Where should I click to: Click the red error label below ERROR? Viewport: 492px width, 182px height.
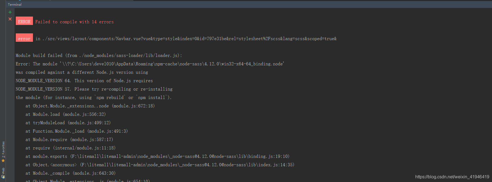coord(24,38)
